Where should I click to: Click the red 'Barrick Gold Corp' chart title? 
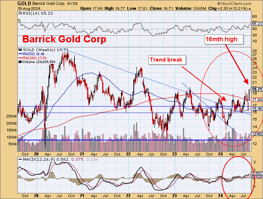[x=64, y=39]
